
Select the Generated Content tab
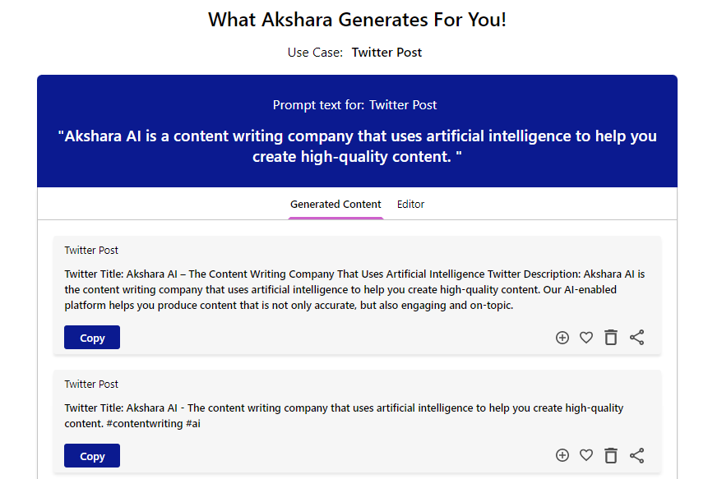(x=335, y=205)
